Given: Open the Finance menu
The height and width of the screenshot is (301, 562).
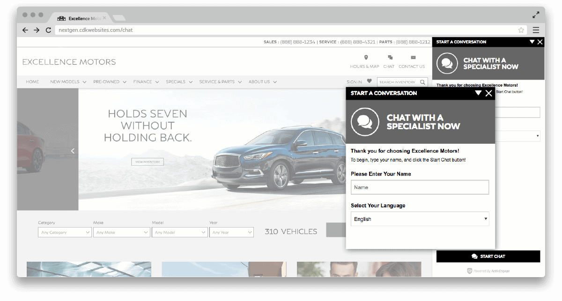Looking at the screenshot, I should pos(146,82).
